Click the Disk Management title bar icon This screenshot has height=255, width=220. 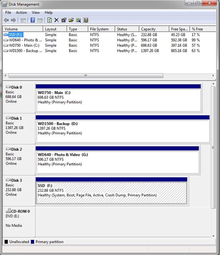click(5, 4)
